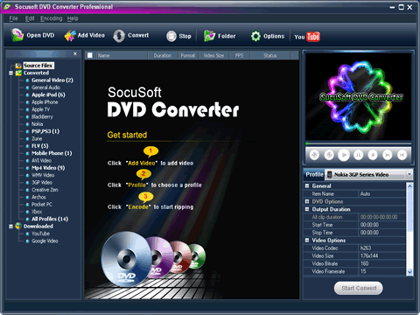
Task: Click the Open DVD toolbar icon
Action: pyautogui.click(x=17, y=35)
